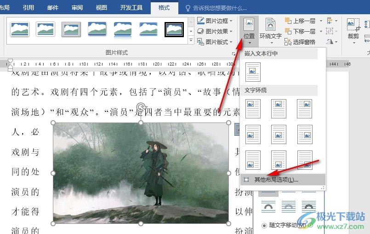Select the third gray-framed picture style
The height and width of the screenshot is (234, 370).
point(71,29)
